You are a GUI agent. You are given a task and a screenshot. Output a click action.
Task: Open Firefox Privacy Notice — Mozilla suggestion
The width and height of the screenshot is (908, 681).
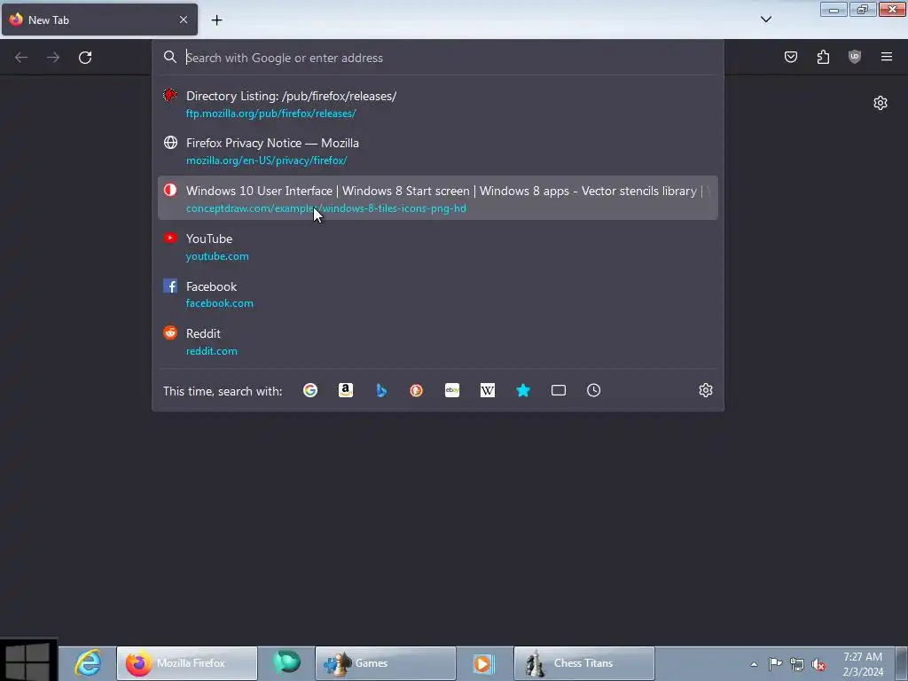pos(438,151)
